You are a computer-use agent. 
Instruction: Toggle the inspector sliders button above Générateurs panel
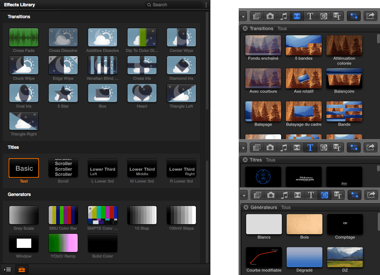[x=354, y=195]
